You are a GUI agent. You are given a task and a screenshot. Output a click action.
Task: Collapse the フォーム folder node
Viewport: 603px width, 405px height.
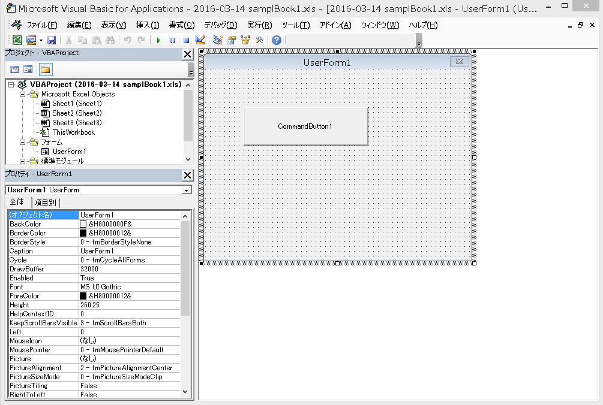[22, 142]
